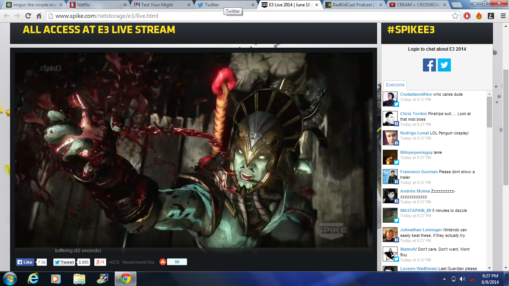Close the Netflix tab
Screen dimensions: 509x286
(125, 5)
